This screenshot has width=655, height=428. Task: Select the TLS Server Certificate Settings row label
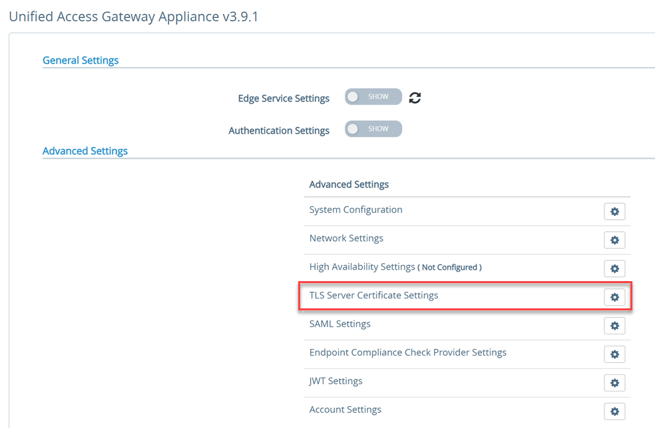[373, 295]
